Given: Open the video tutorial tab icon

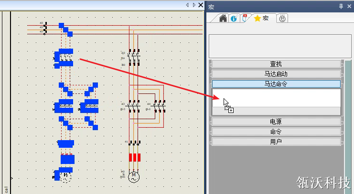Looking at the screenshot, I should pos(246,19).
